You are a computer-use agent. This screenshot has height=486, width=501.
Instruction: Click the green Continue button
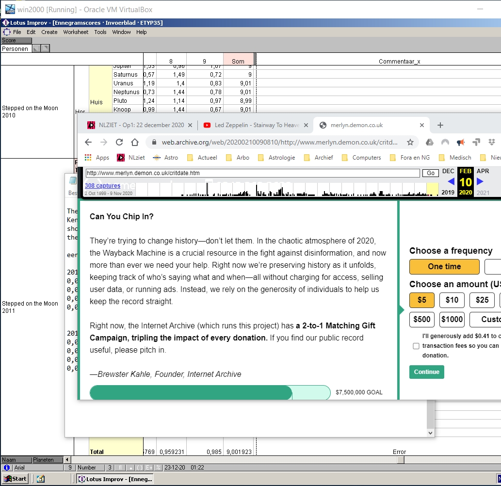tap(426, 372)
